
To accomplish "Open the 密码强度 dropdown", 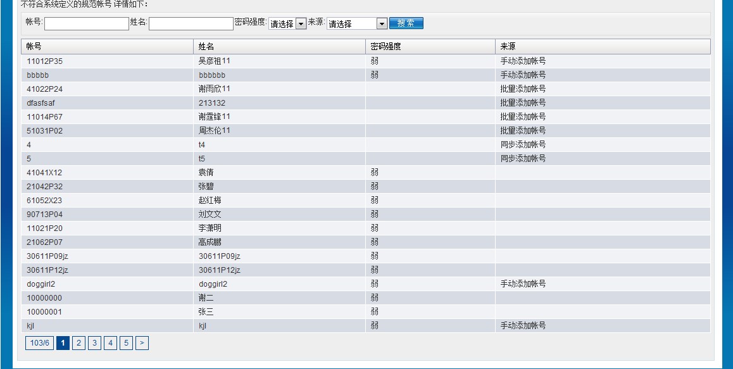I will [x=287, y=23].
